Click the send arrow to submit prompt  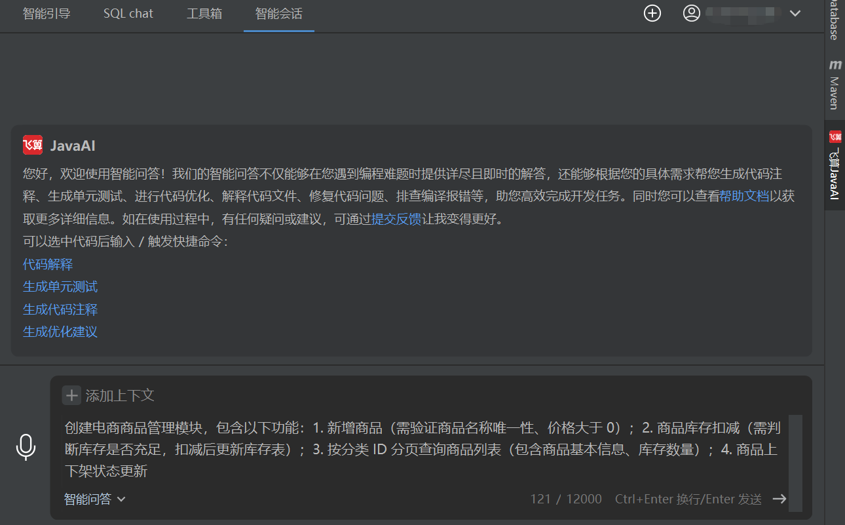click(x=779, y=499)
